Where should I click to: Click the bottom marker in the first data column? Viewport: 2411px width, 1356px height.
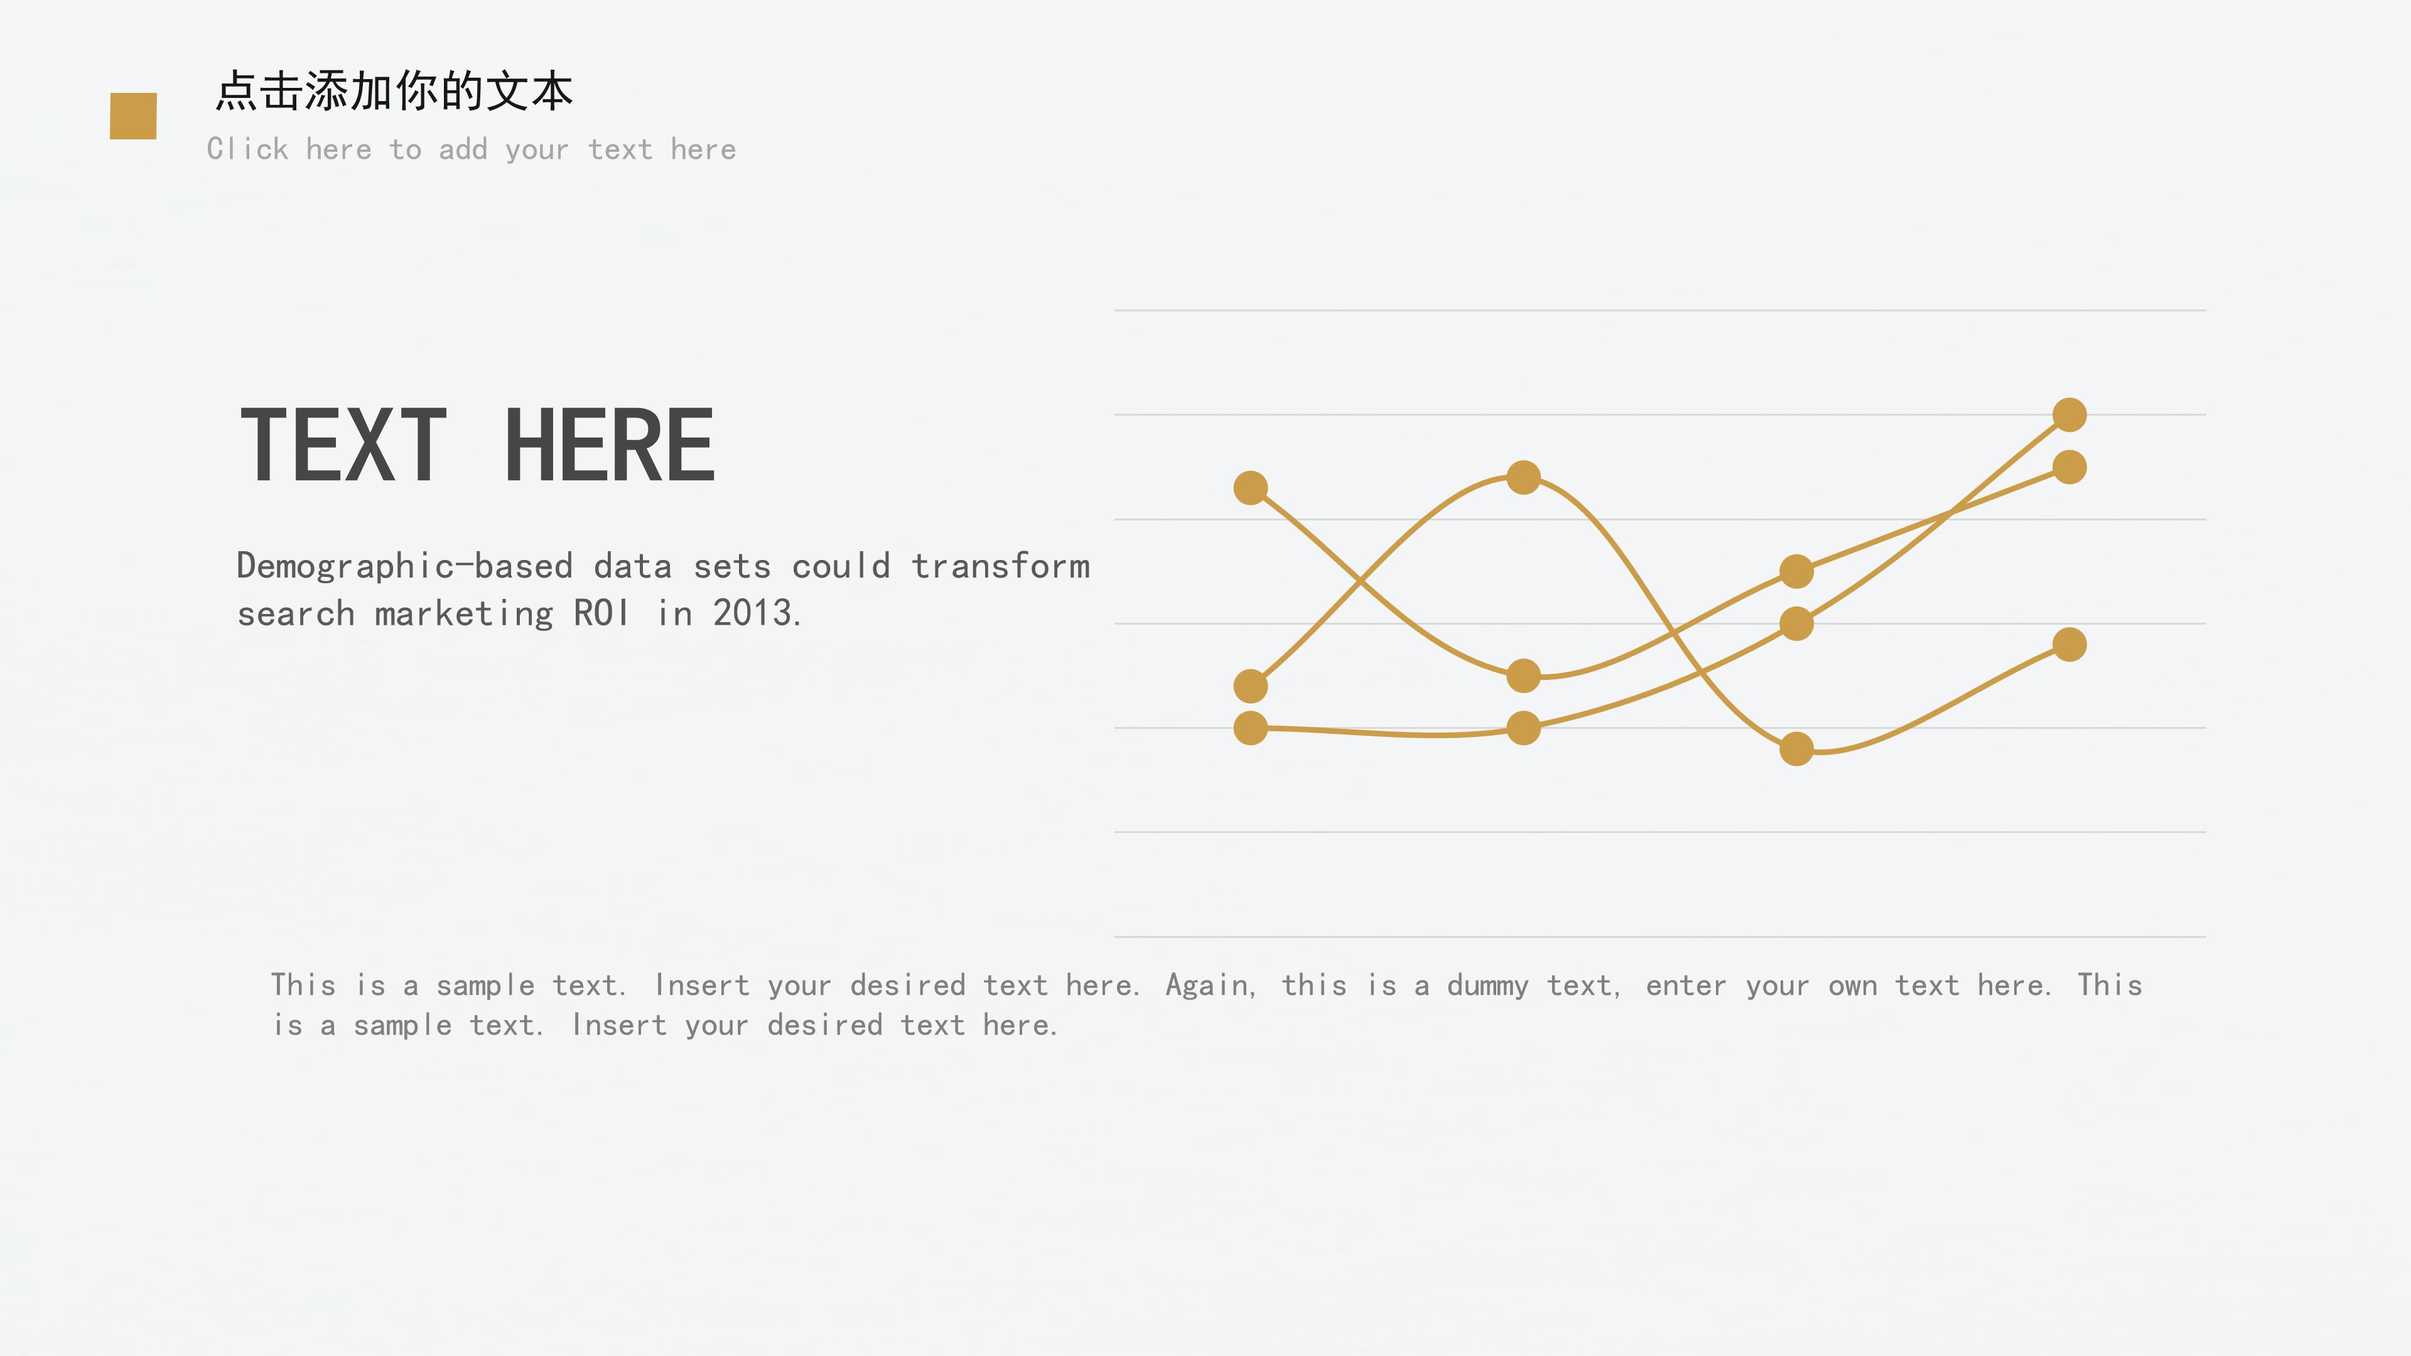click(1251, 728)
